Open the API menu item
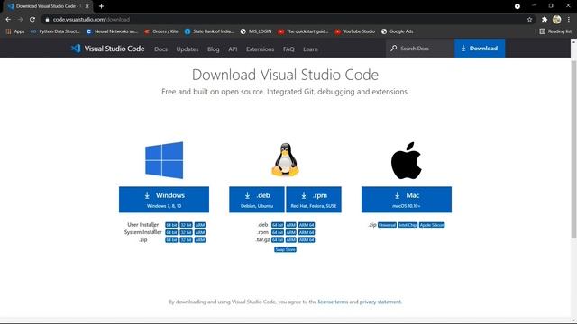 pyautogui.click(x=233, y=49)
